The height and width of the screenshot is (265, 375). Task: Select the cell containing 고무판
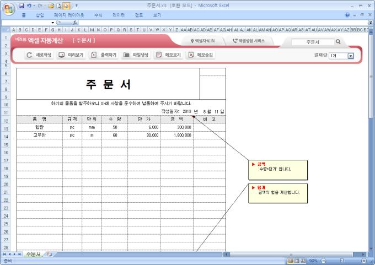pyautogui.click(x=40, y=135)
